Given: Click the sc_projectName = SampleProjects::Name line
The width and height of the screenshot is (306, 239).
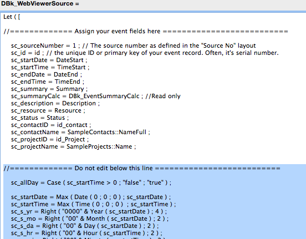Looking at the screenshot, I should click(x=73, y=147).
